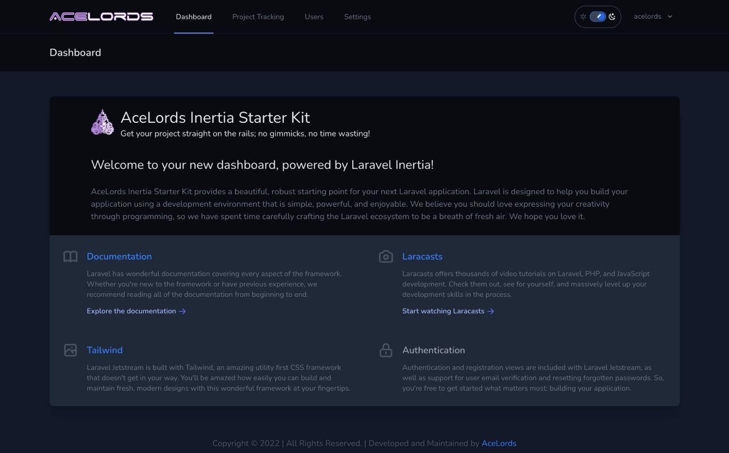Screen dimensions: 729x453
Task: Click Start watching Laracasts link
Action: (x=448, y=311)
